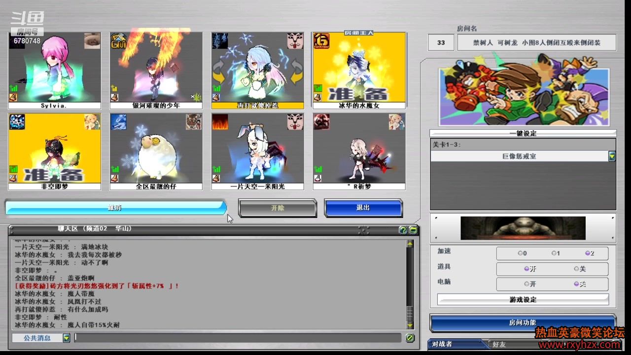Expand the 房间功能 room functions panel

tap(523, 322)
